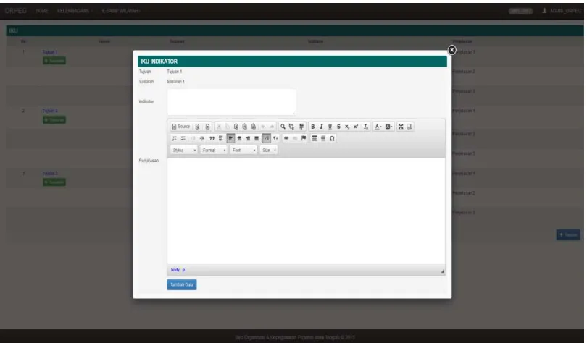Set text direction left to right
This screenshot has width=587, height=343.
click(267, 139)
